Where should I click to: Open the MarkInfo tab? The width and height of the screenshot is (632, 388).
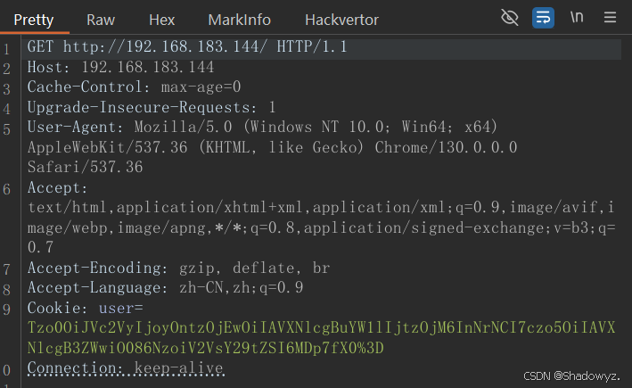[240, 20]
